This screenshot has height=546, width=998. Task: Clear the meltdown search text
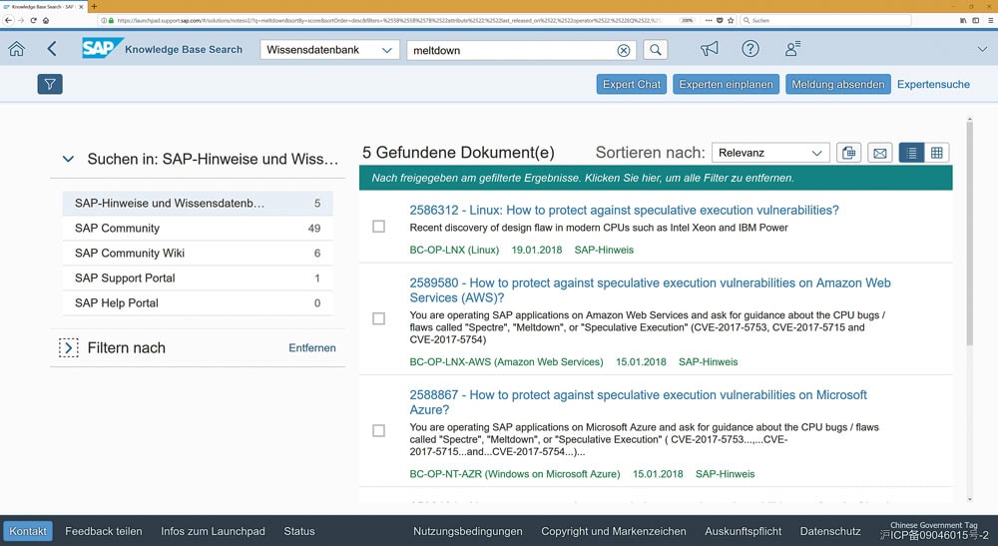click(x=624, y=50)
